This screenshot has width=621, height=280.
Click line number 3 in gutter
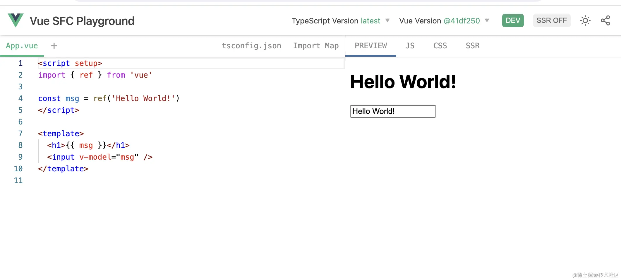pyautogui.click(x=20, y=87)
